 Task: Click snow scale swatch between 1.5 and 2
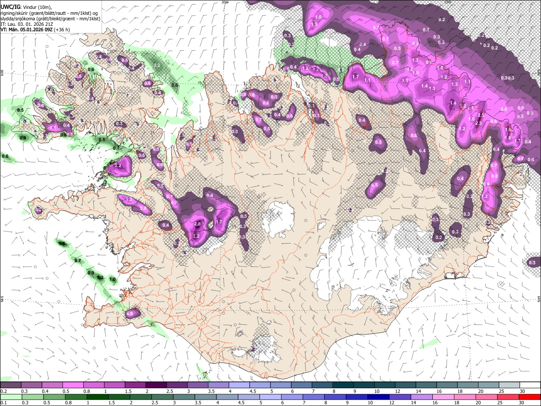click(135, 385)
